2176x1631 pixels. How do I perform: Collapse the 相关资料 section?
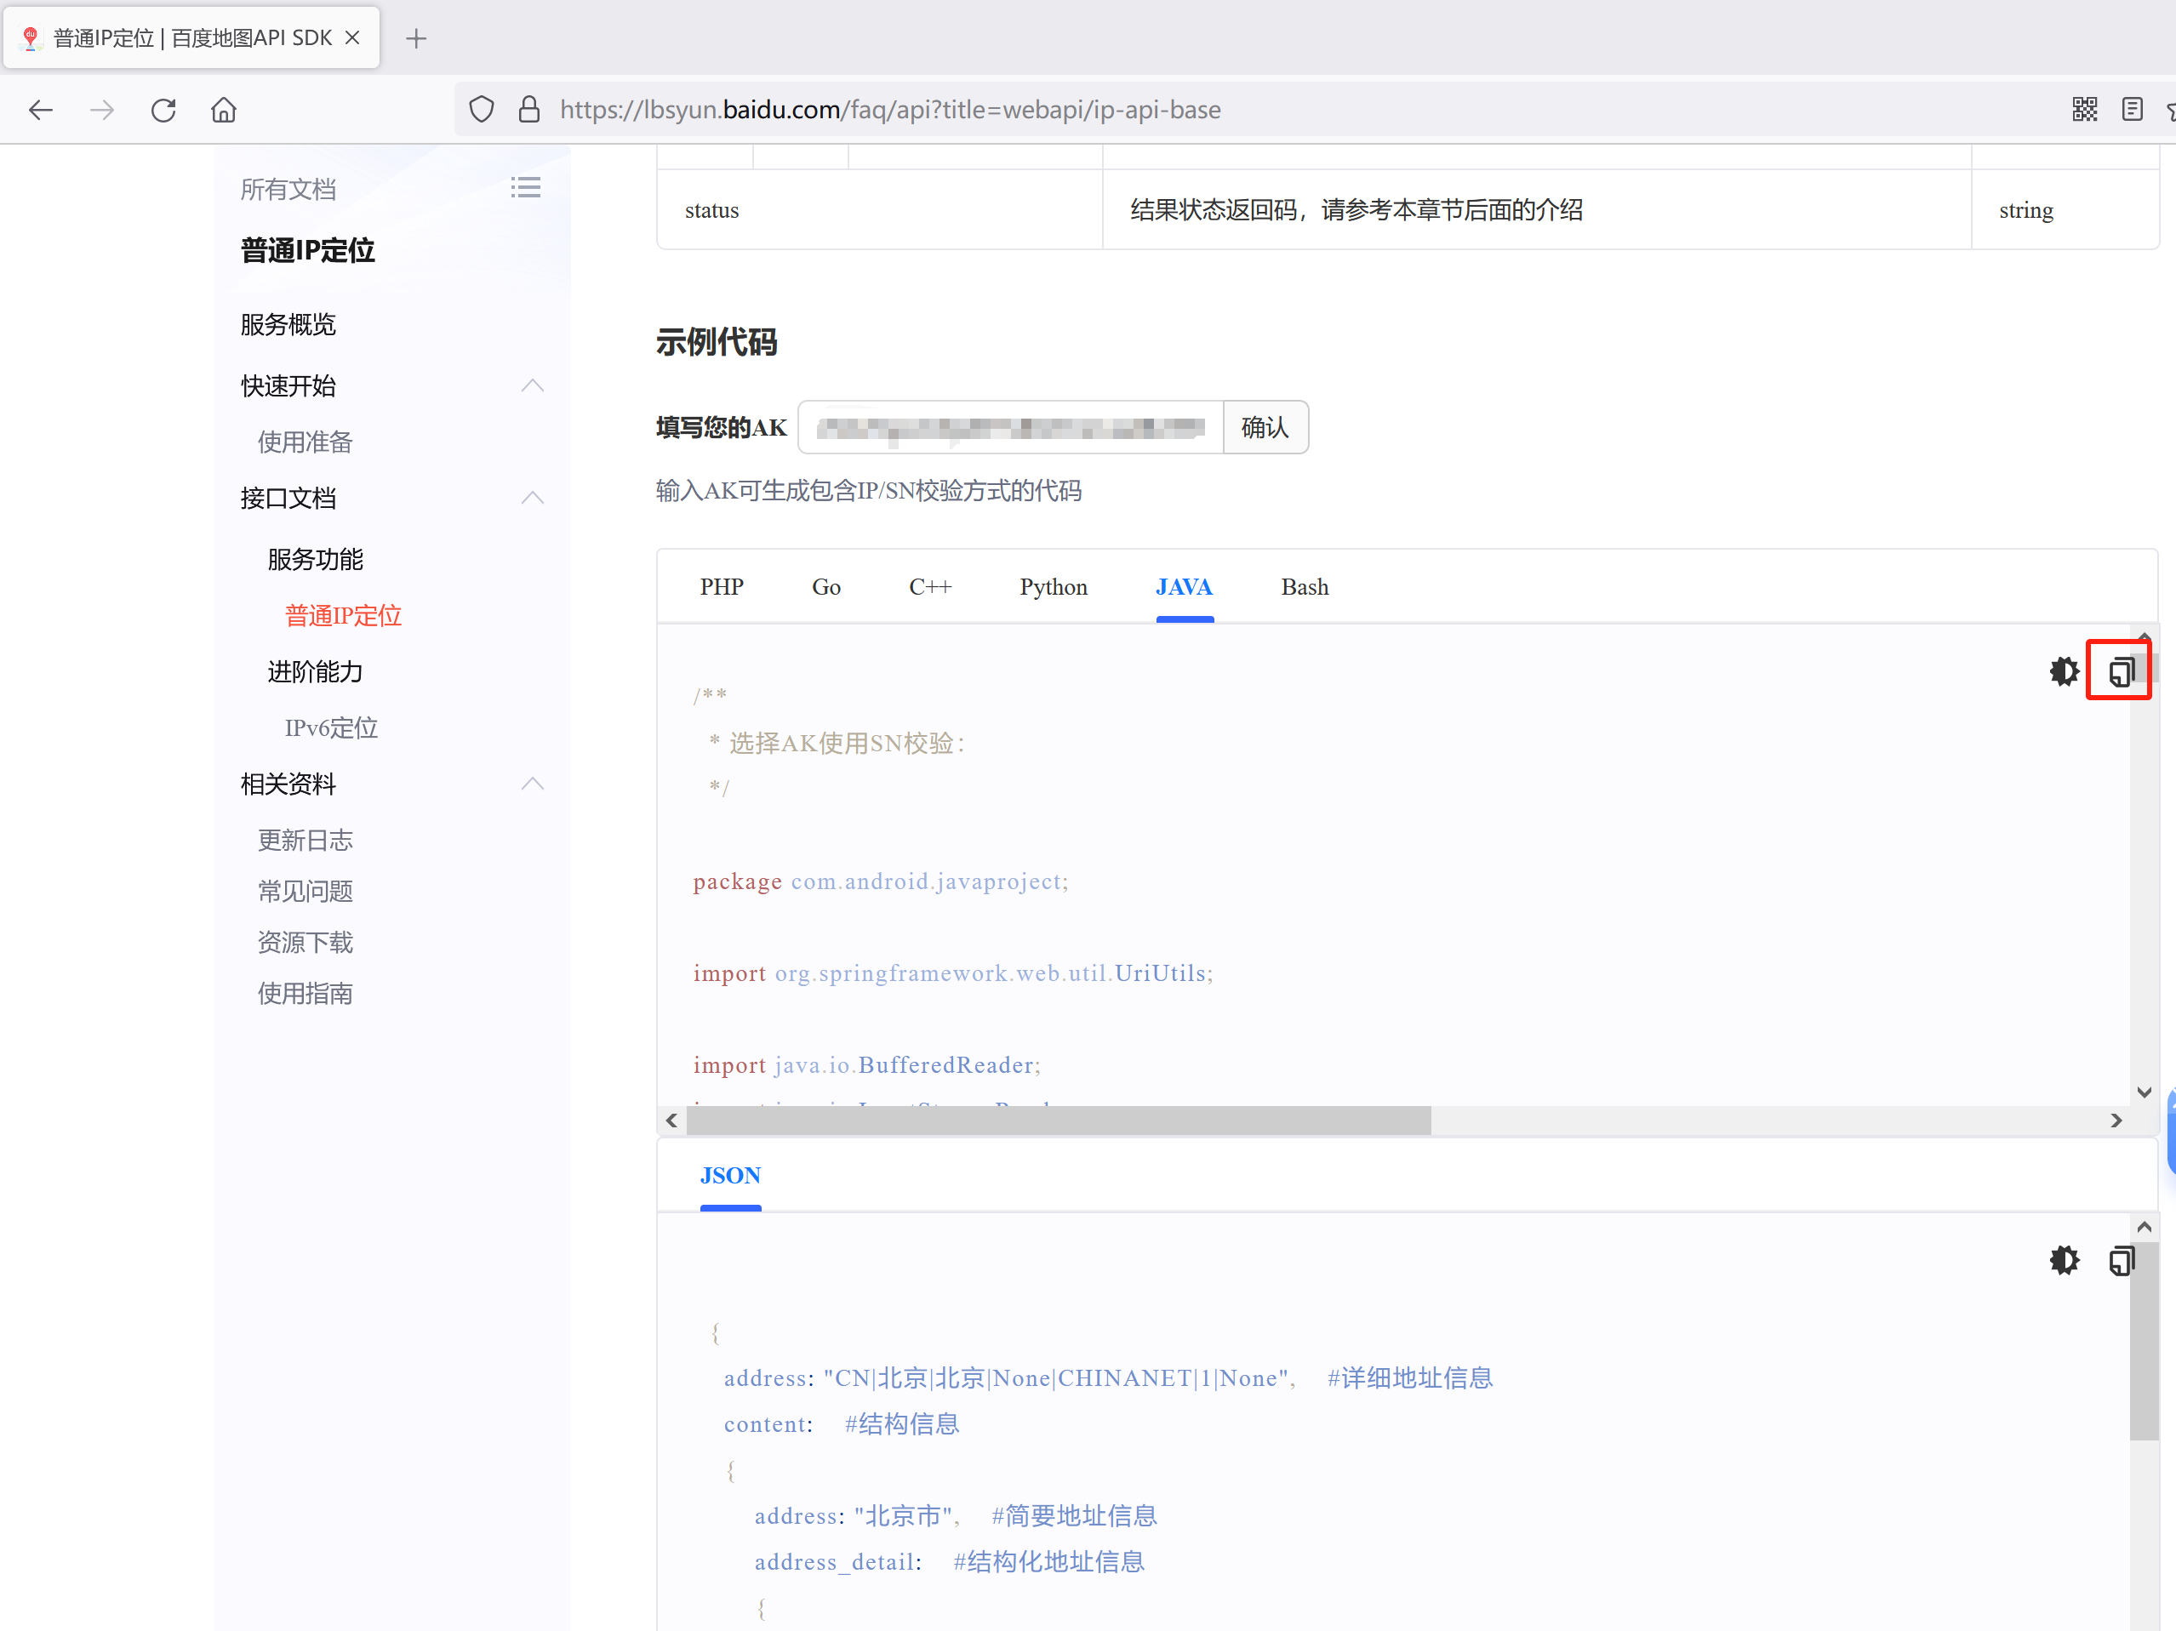pyautogui.click(x=532, y=784)
